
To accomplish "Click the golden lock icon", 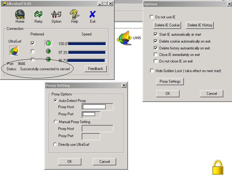I will 218,167.
